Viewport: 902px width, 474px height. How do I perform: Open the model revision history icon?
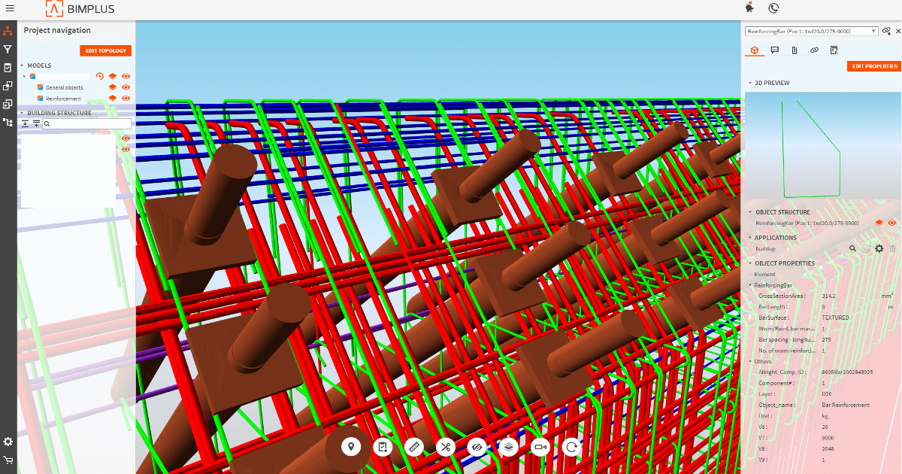99,76
